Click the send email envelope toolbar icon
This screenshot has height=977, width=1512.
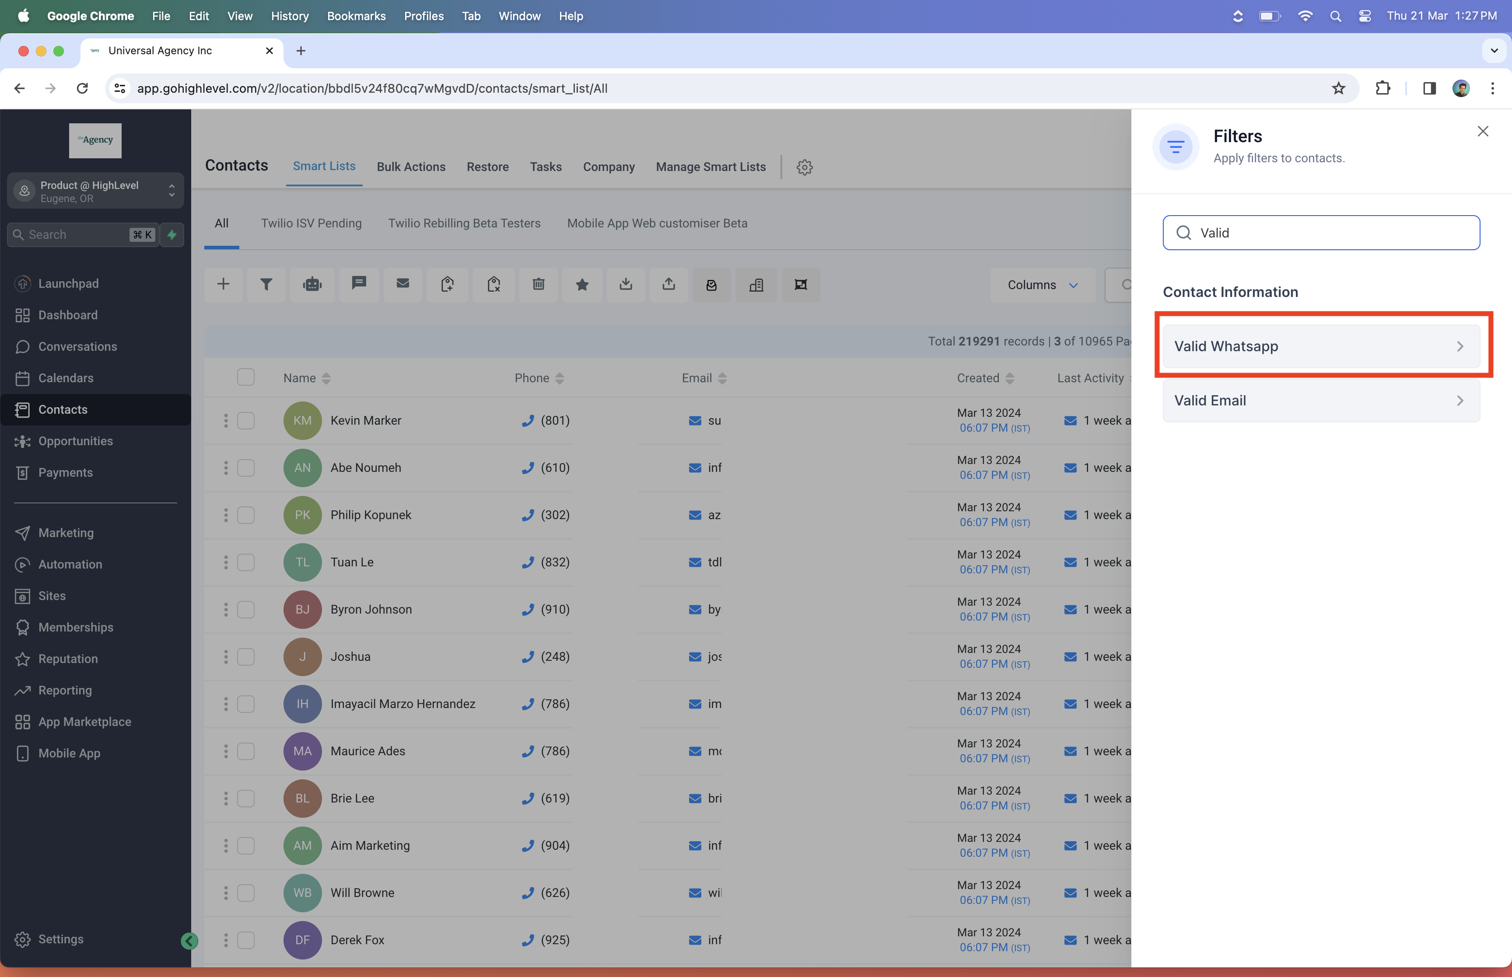click(x=403, y=284)
